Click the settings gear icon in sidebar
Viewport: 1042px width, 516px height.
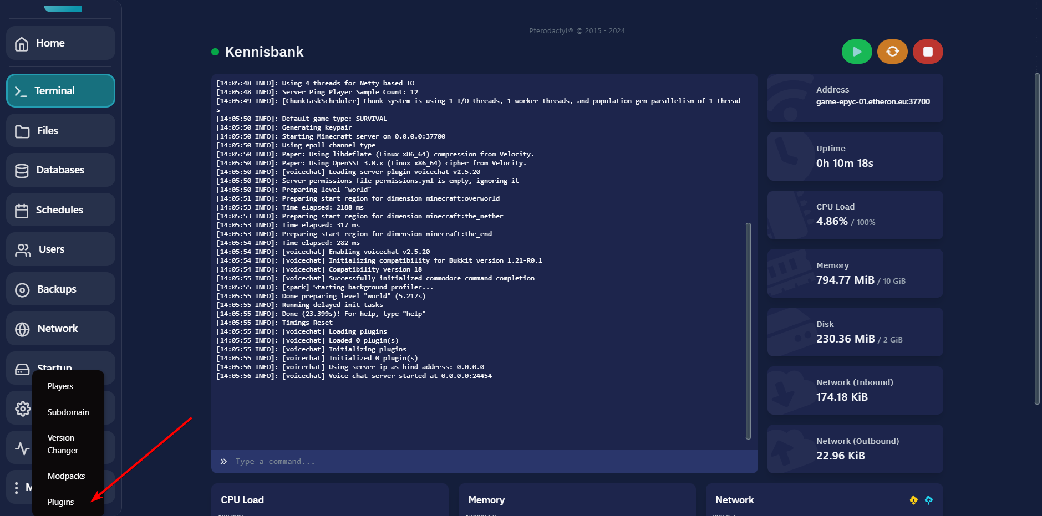pos(23,409)
